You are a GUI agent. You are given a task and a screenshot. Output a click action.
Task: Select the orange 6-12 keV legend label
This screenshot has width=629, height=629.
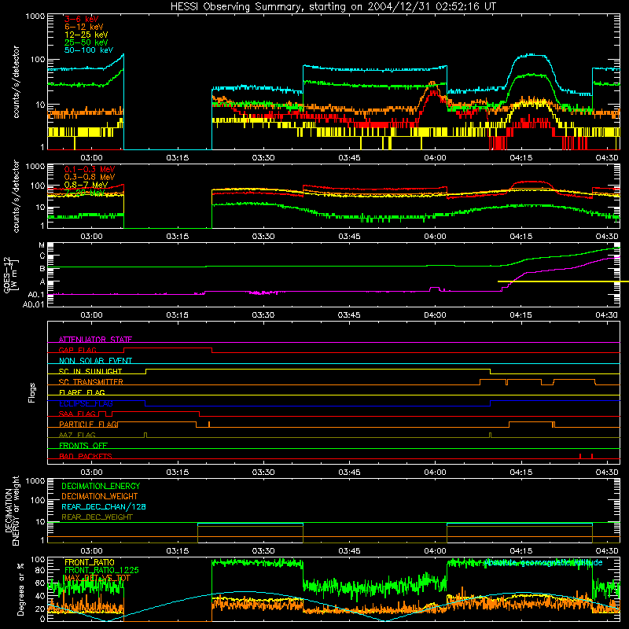tap(84, 27)
